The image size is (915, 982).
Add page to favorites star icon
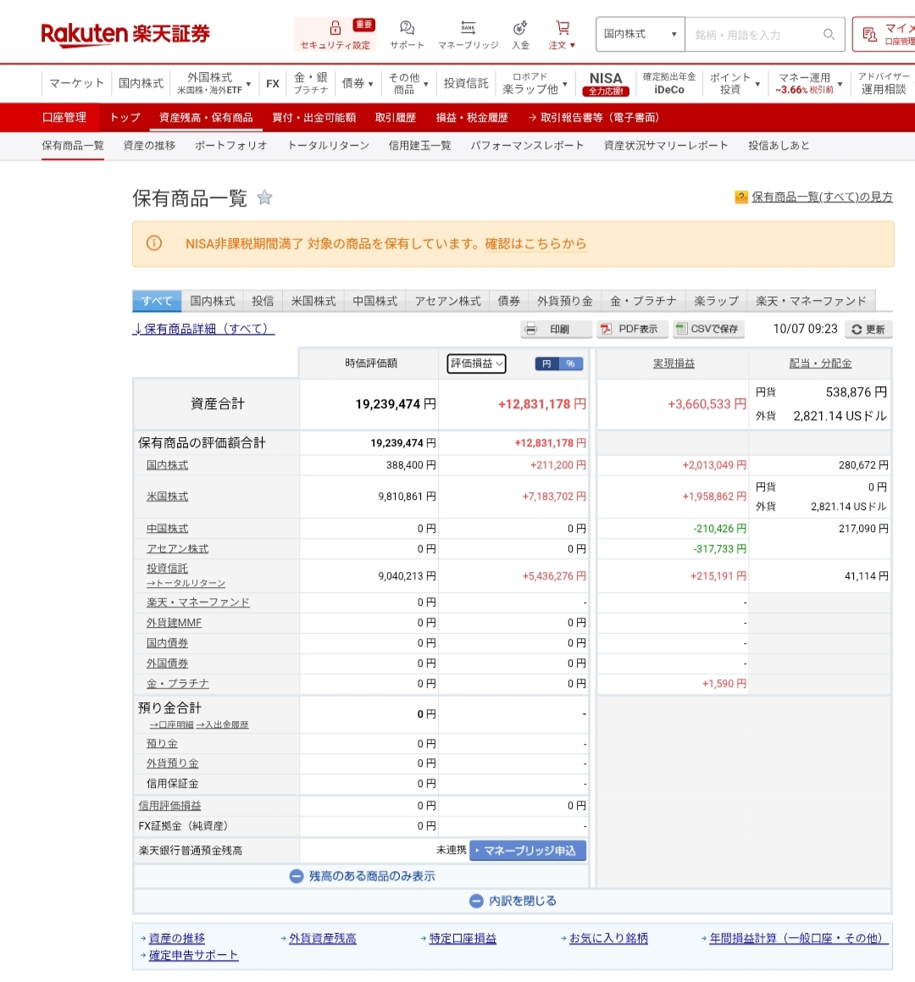point(264,198)
